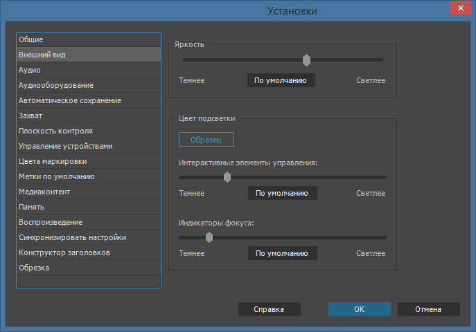476x332 pixels.
Task: Reset interactive controls color to По умолчанию
Action: [283, 193]
